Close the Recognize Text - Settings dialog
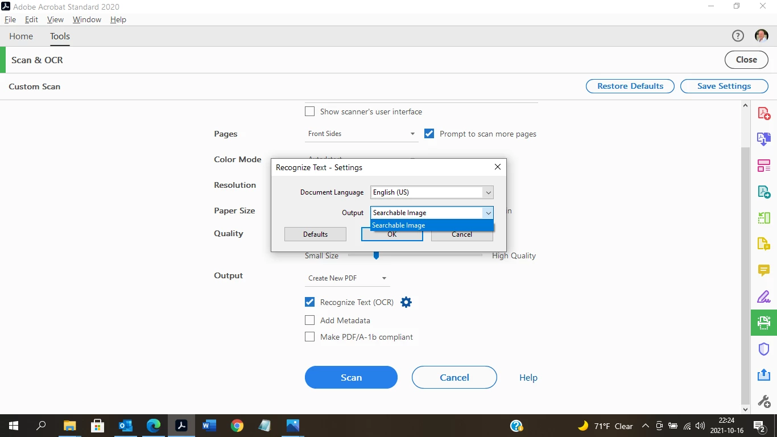 [x=498, y=167]
